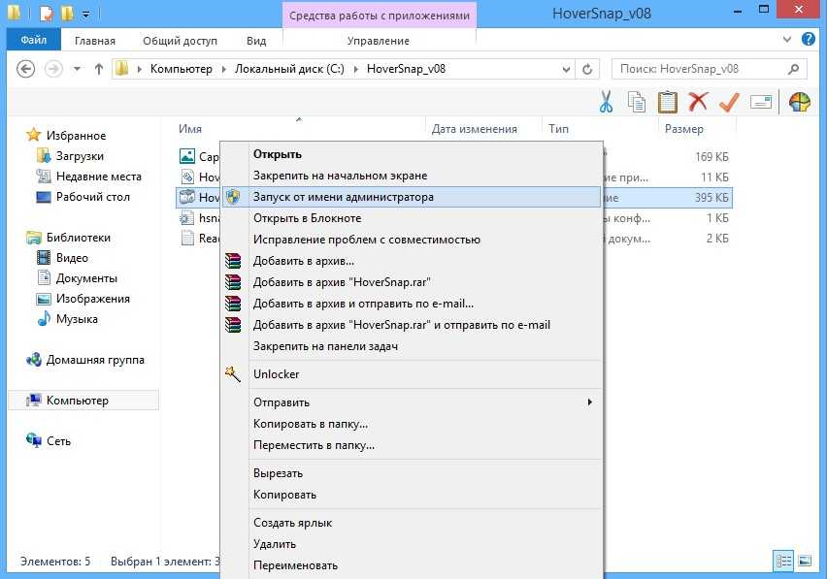The width and height of the screenshot is (827, 579).
Task: Click the scissors Cut icon in toolbar
Action: click(607, 102)
